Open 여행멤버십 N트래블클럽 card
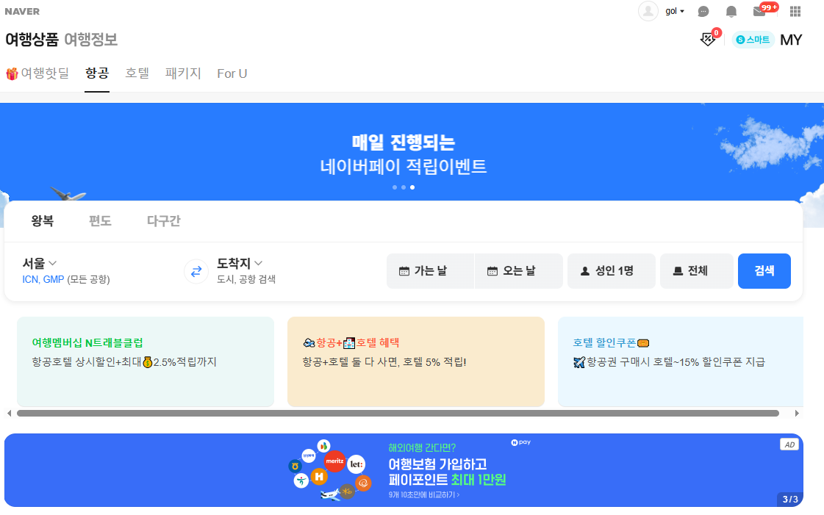The image size is (824, 515). (x=146, y=361)
